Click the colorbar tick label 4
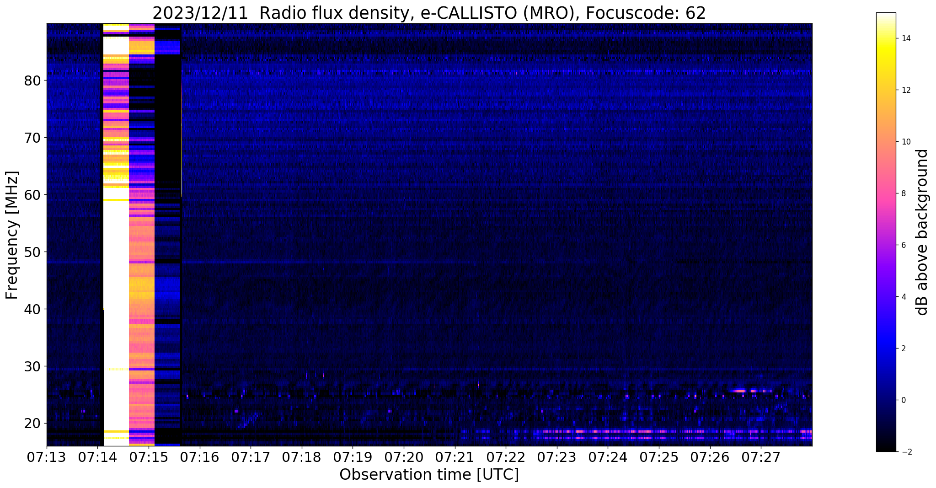936x488 pixels. click(x=903, y=297)
